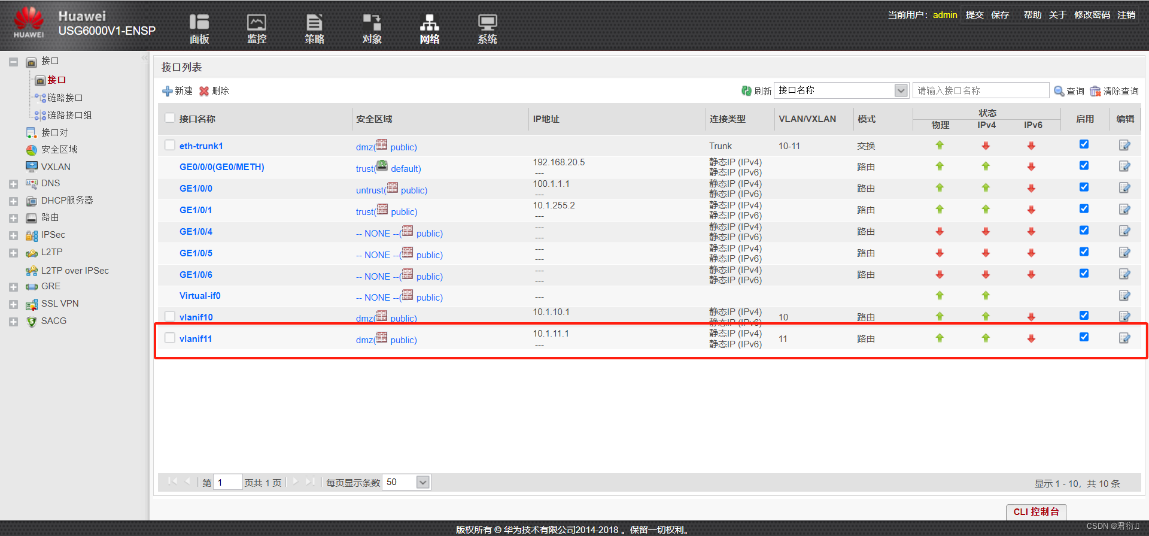Click the edit icon for eth-trunk1

tap(1124, 145)
